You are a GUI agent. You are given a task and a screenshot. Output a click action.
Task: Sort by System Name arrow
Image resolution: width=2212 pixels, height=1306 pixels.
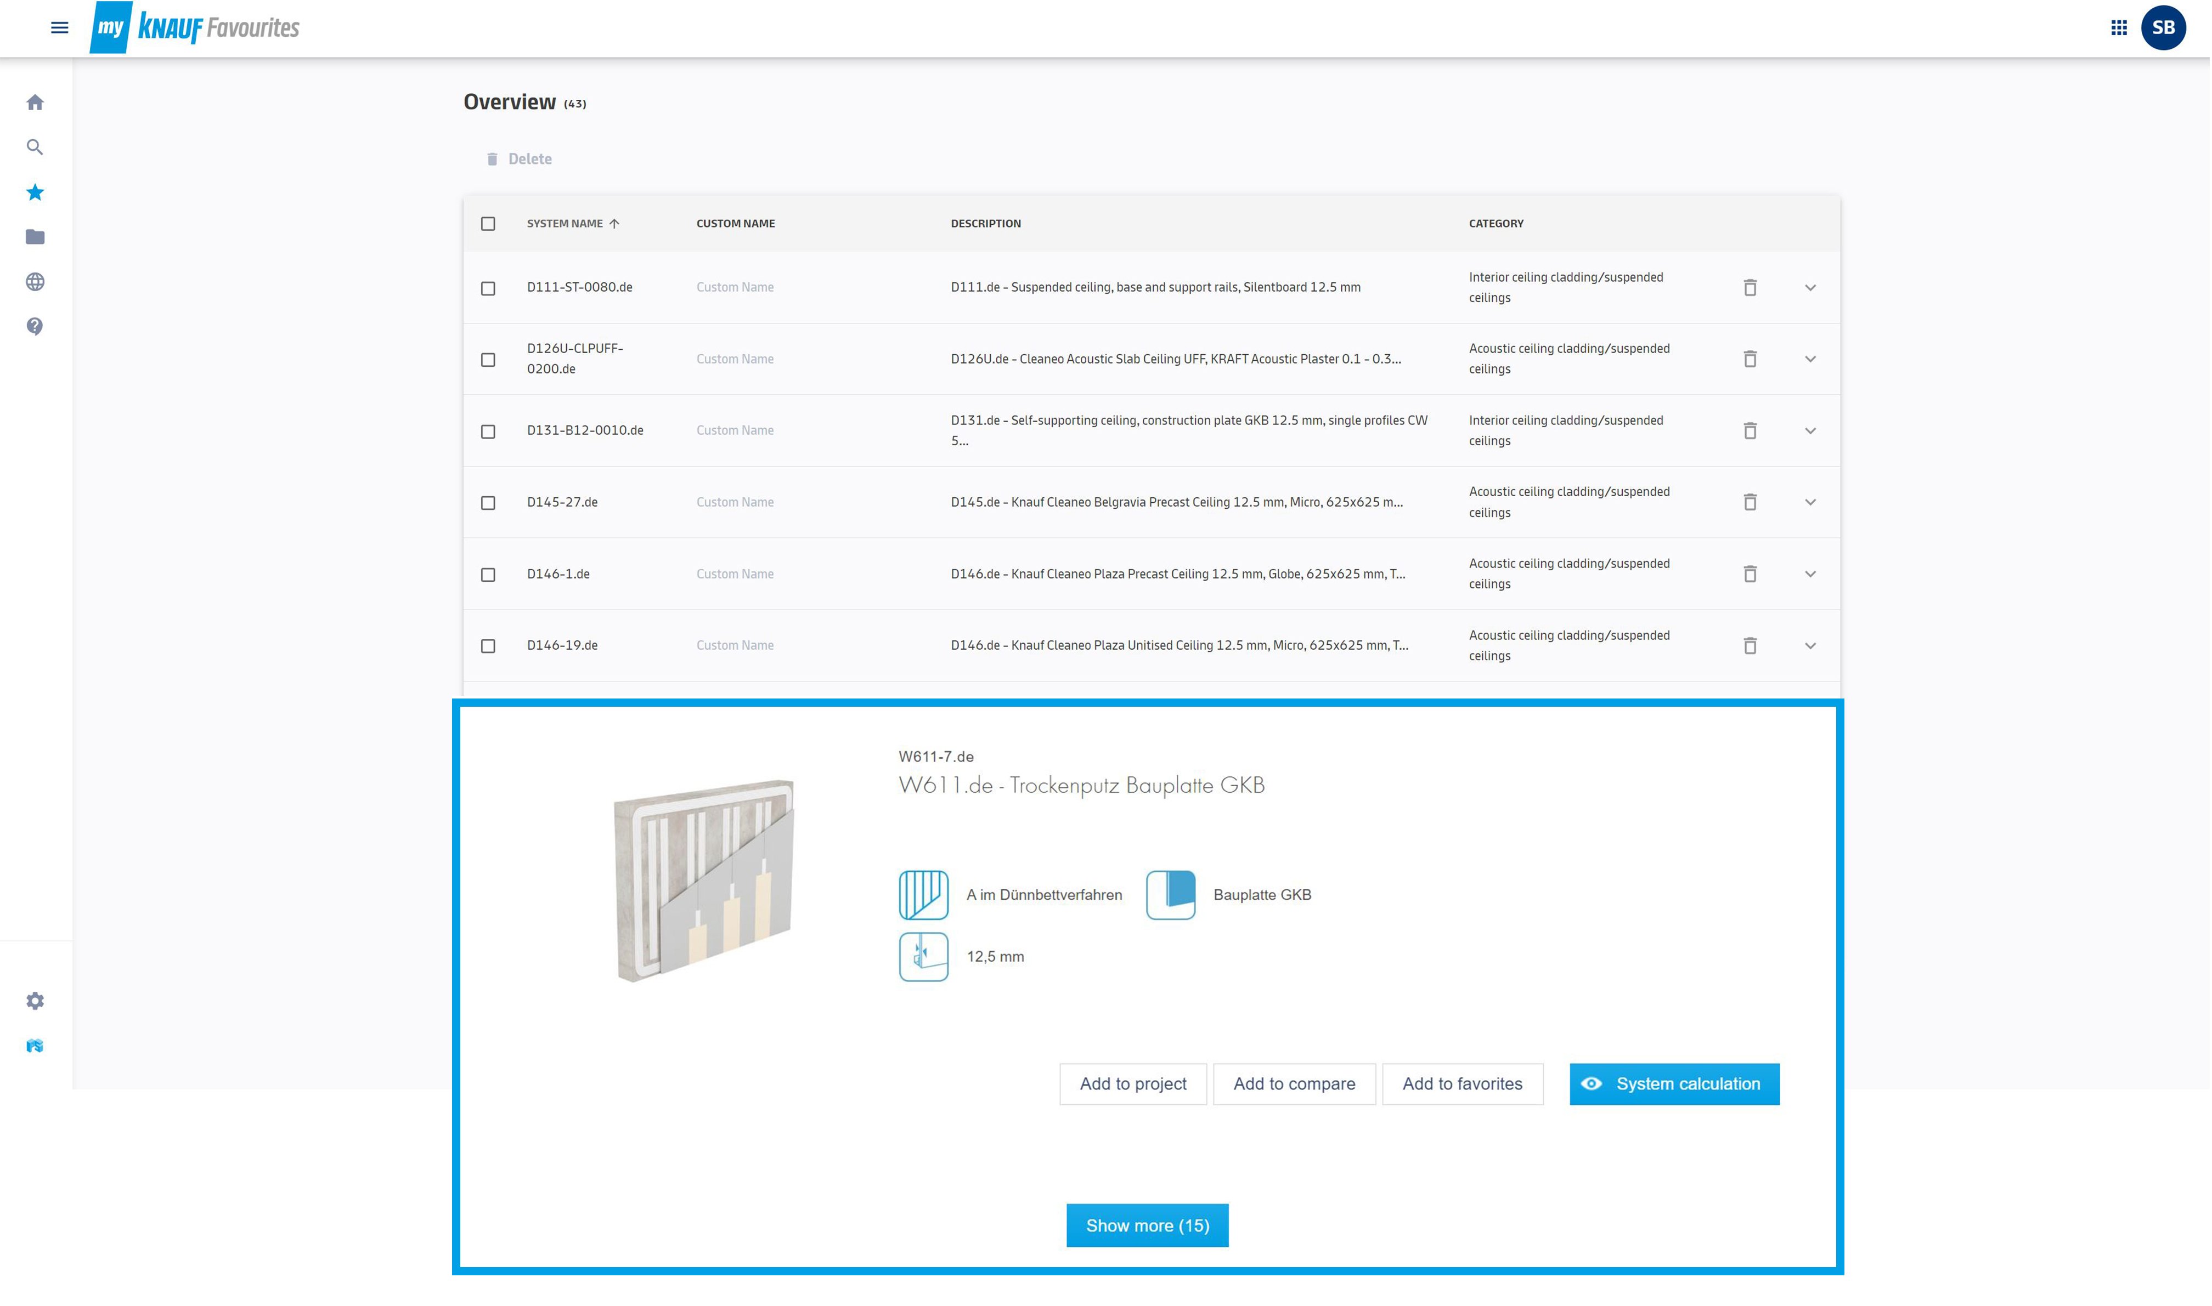tap(614, 224)
